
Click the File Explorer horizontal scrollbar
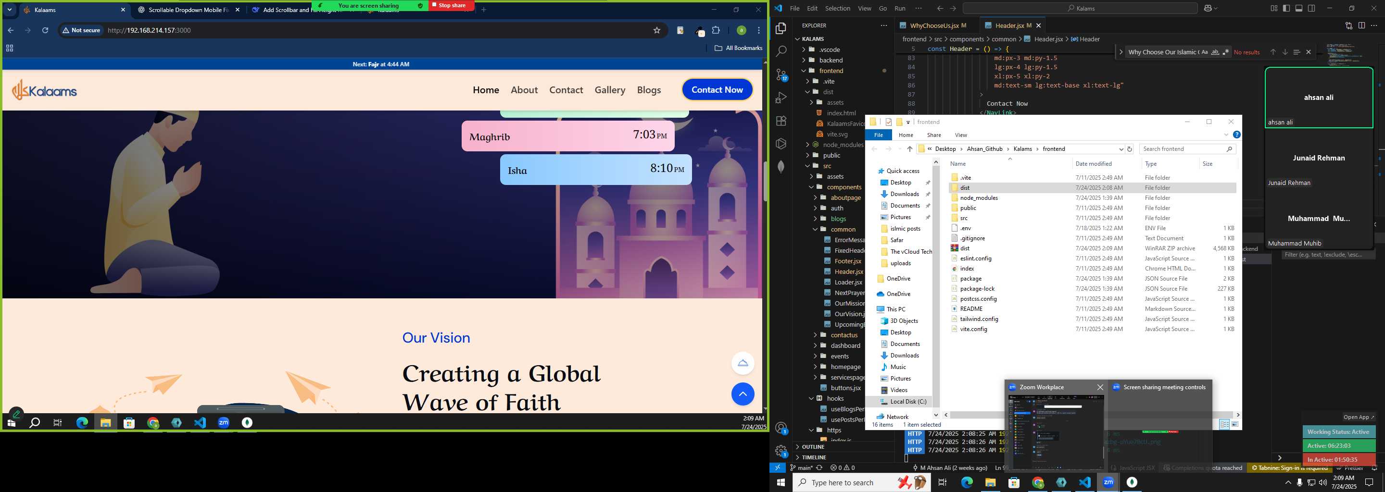pyautogui.click(x=1092, y=415)
